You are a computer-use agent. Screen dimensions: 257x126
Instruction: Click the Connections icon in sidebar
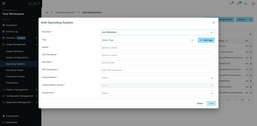[4, 116]
